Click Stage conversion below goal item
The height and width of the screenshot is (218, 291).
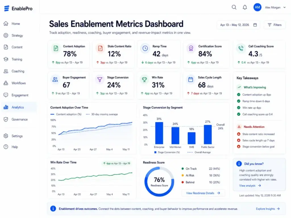[256, 146]
